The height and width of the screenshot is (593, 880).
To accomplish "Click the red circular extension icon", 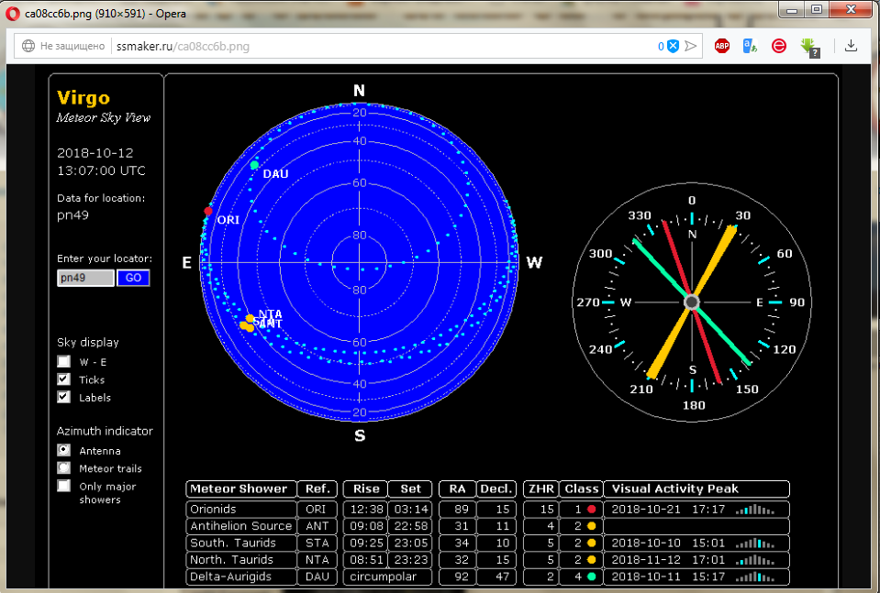I will (x=778, y=46).
